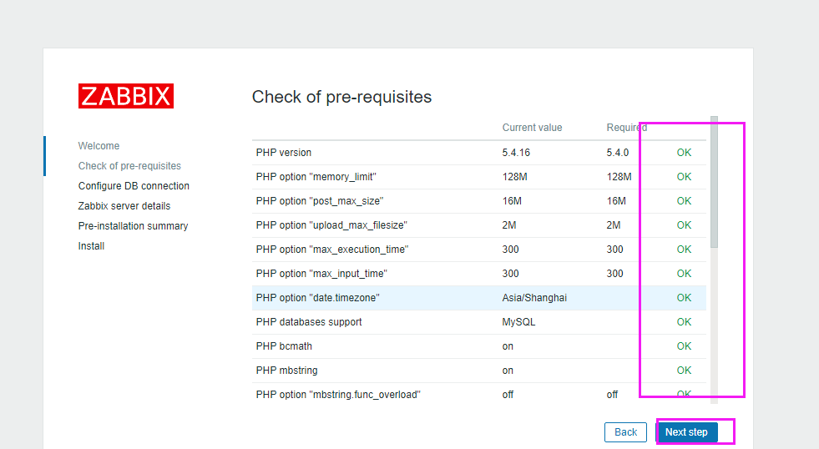Click the PHP databases support row
The height and width of the screenshot is (449, 819).
tap(309, 322)
